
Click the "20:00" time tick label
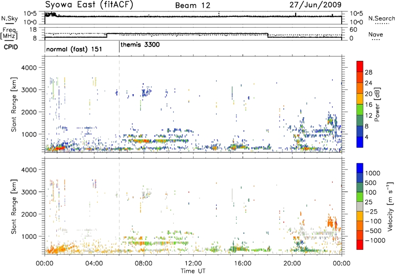click(x=292, y=264)
